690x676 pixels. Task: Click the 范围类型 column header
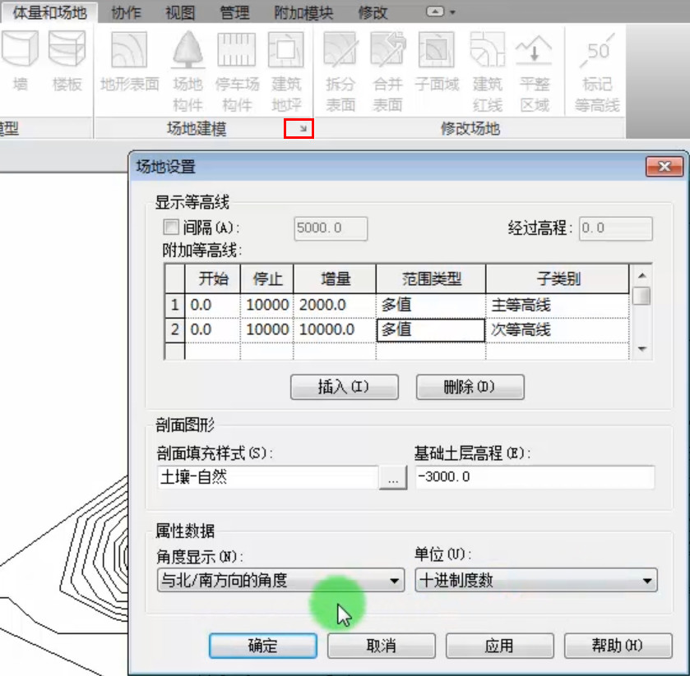click(431, 278)
